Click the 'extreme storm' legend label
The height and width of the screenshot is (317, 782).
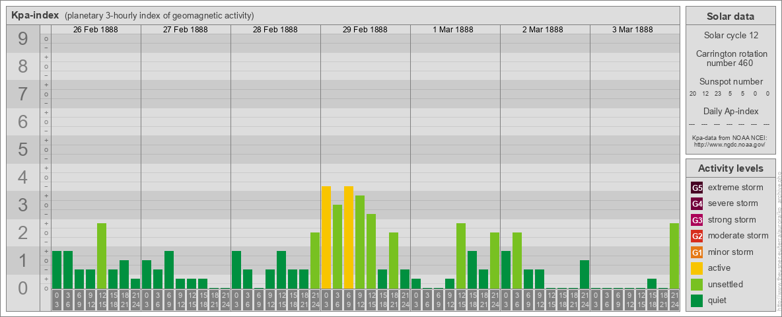pos(736,188)
